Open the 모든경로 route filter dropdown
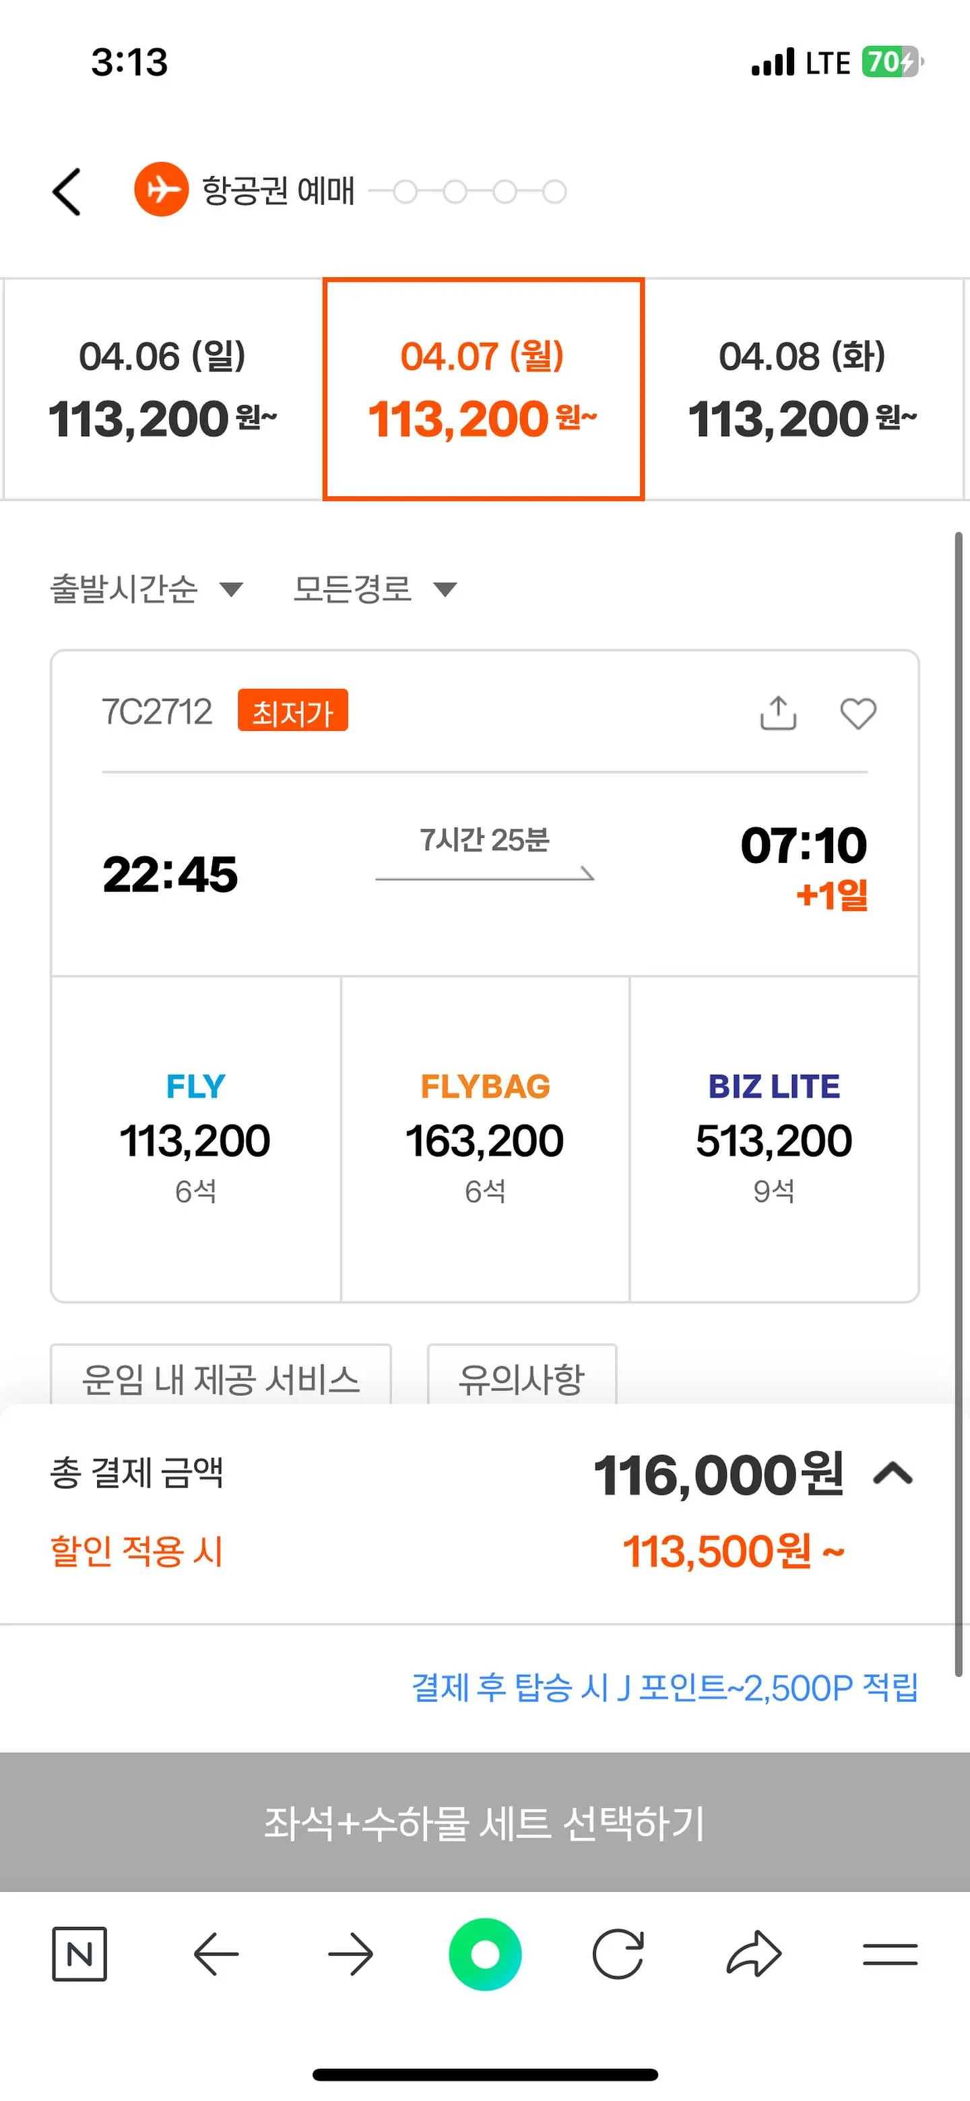The image size is (970, 2101). pyautogui.click(x=375, y=589)
